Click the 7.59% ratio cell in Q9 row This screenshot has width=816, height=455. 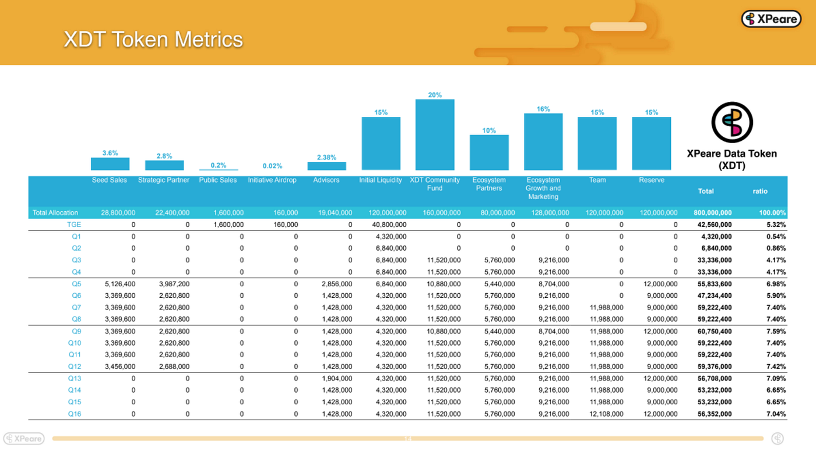(x=776, y=331)
